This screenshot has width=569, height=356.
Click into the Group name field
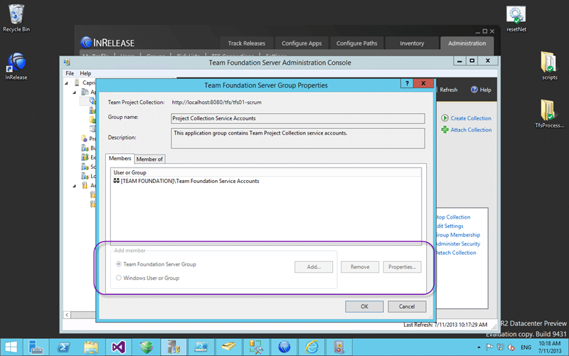pos(297,118)
